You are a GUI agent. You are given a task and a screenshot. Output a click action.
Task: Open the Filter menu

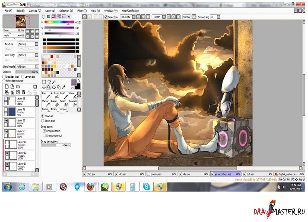(x=82, y=10)
